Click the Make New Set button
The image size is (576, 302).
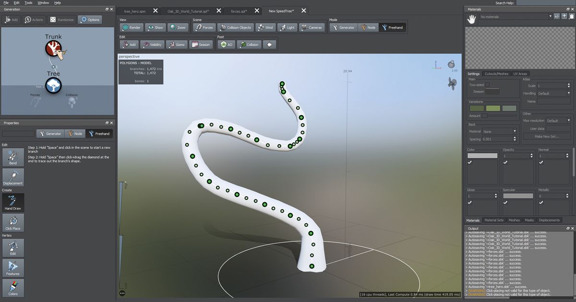tap(547, 136)
